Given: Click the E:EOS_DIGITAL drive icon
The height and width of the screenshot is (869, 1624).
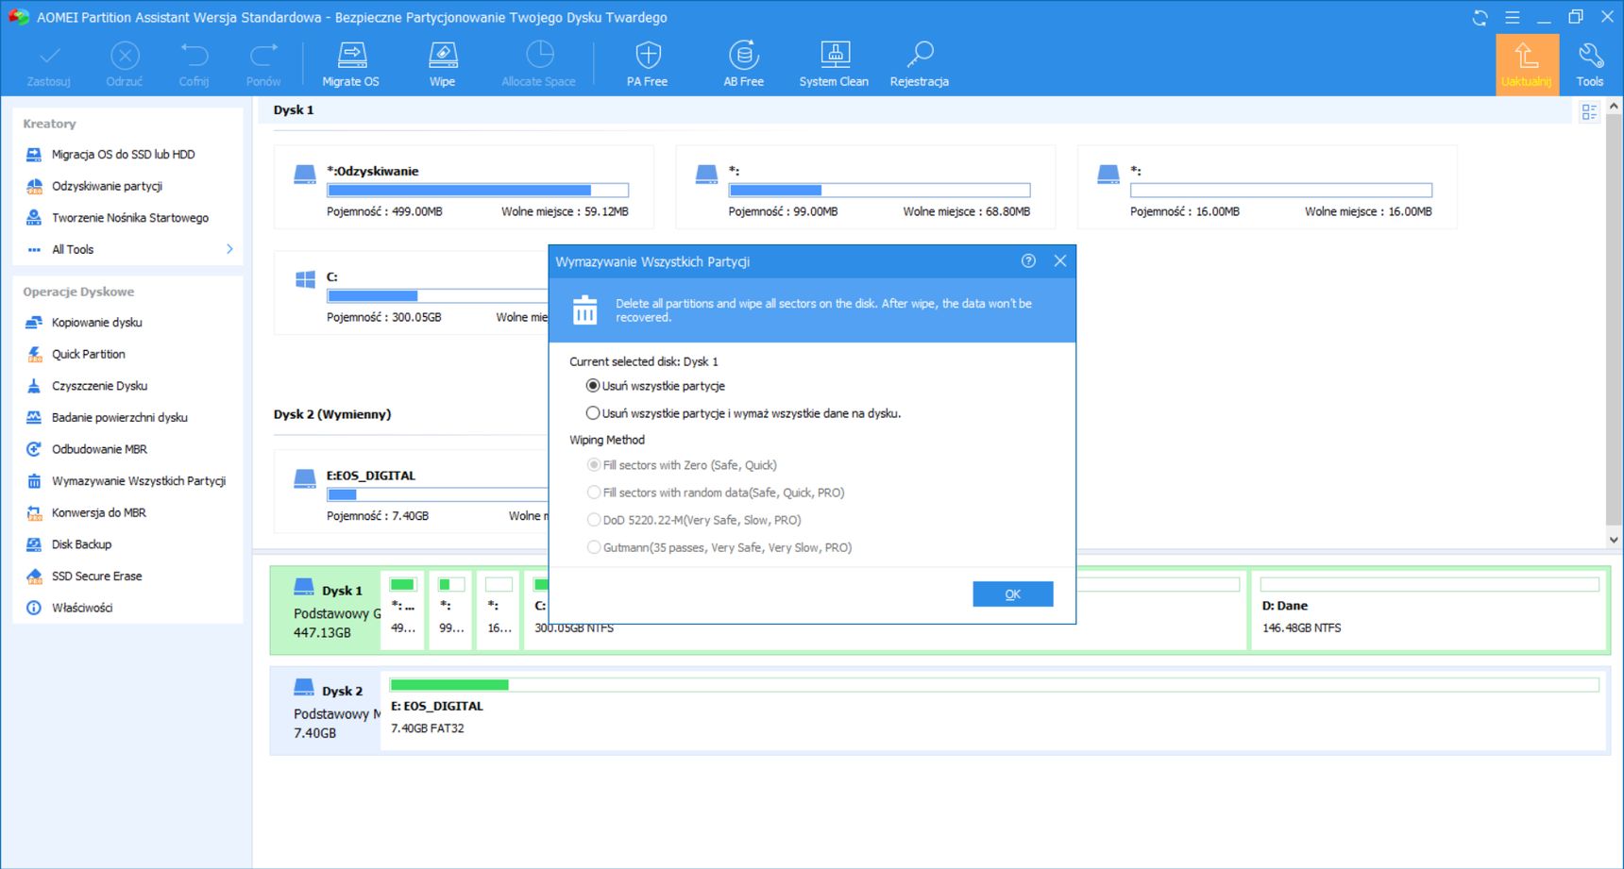Looking at the screenshot, I should pyautogui.click(x=305, y=478).
